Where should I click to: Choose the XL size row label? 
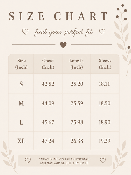pyautogui.click(x=21, y=141)
